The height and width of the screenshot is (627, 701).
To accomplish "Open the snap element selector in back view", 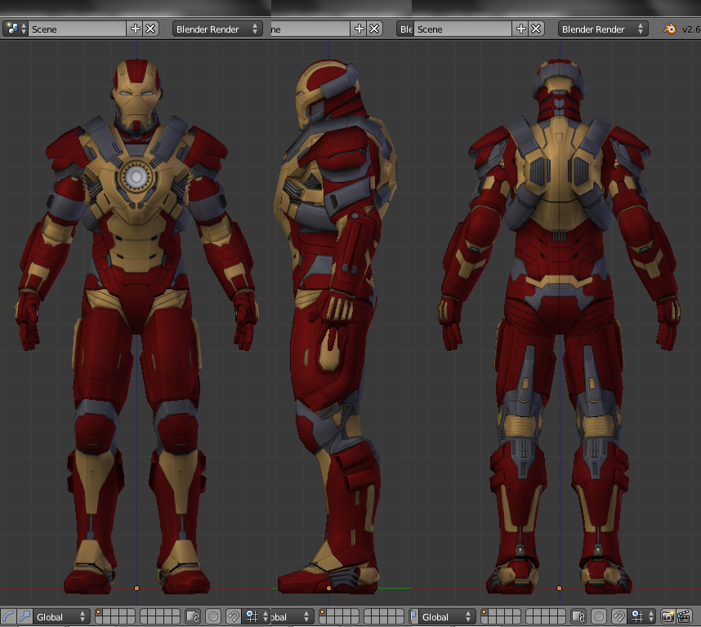I will pos(642,616).
